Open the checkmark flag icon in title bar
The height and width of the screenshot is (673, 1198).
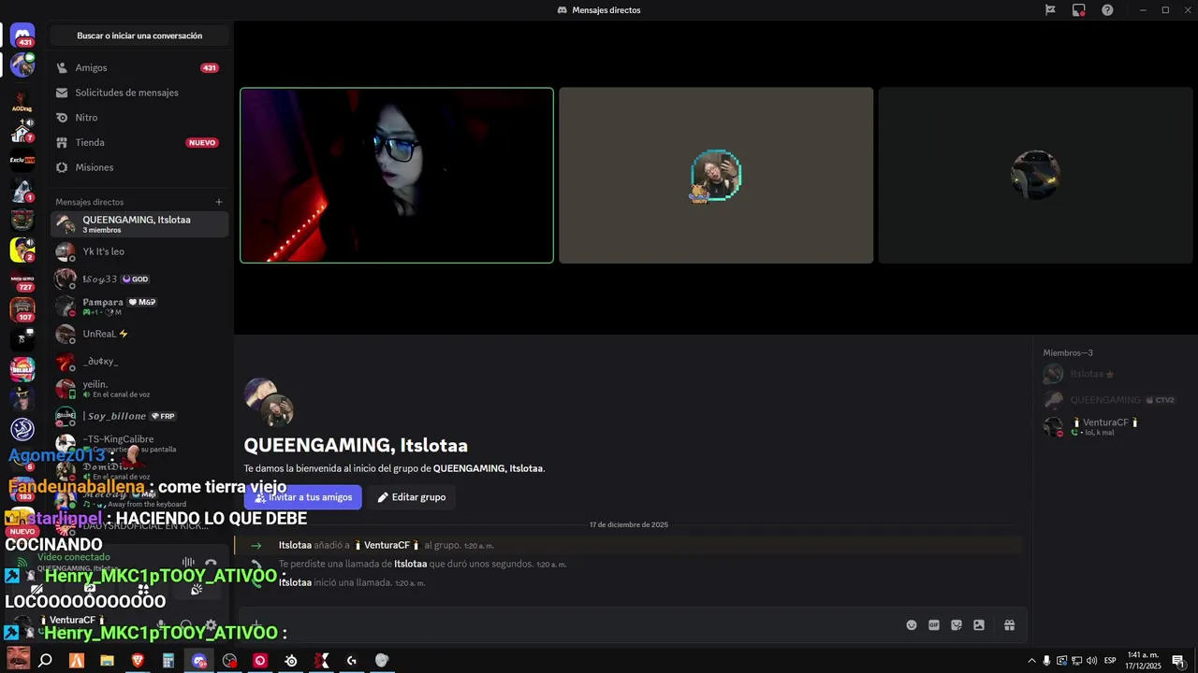click(1050, 10)
